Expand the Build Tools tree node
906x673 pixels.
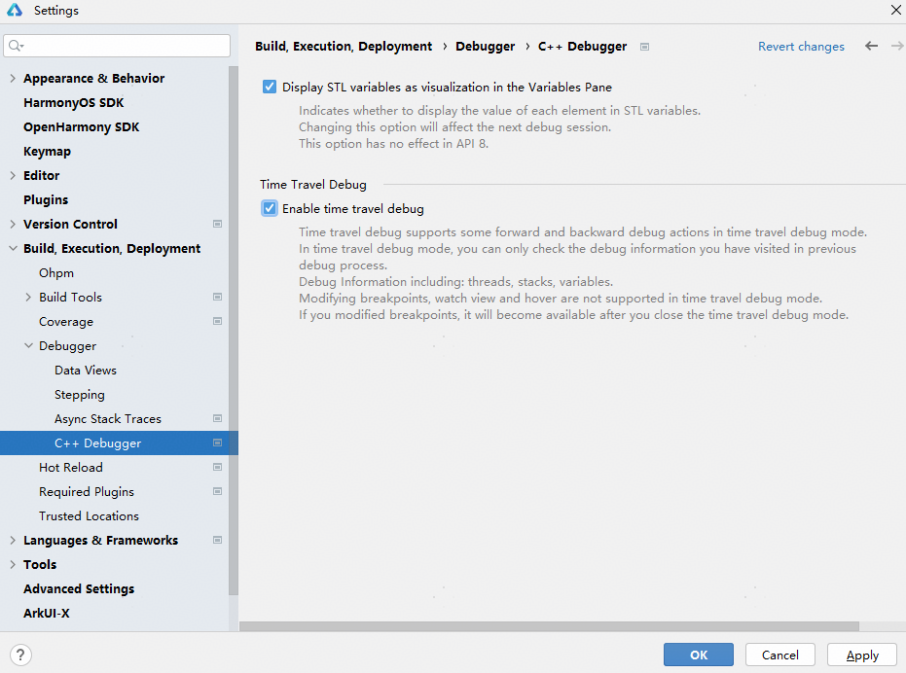tap(28, 297)
